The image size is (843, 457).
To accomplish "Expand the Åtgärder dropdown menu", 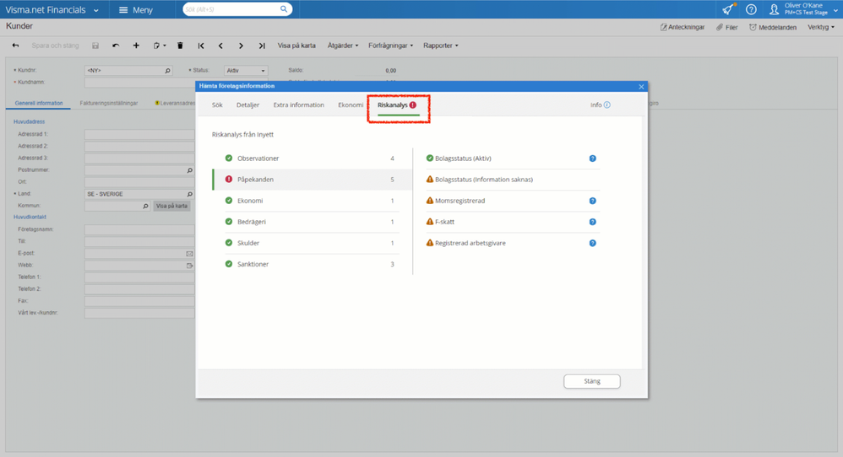I will click(343, 46).
